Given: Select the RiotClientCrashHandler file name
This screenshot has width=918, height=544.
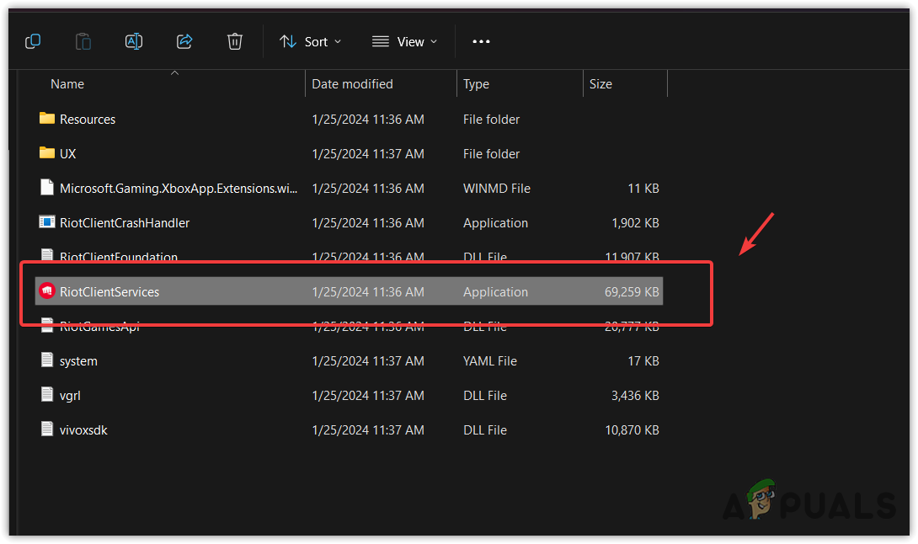Looking at the screenshot, I should coord(125,223).
